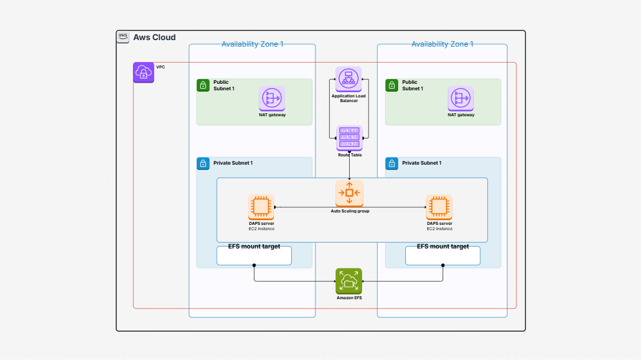Image resolution: width=641 pixels, height=360 pixels.
Task: Click 'Private Subnet 1' label in left zone
Action: point(233,163)
